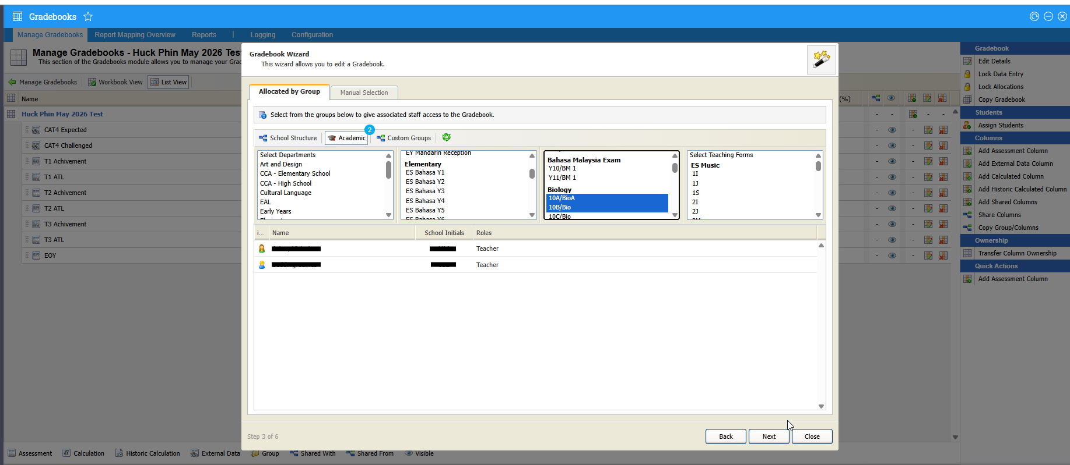Click the pencil edit icon for T2 Achivement
Image resolution: width=1070 pixels, height=465 pixels.
pyautogui.click(x=928, y=193)
